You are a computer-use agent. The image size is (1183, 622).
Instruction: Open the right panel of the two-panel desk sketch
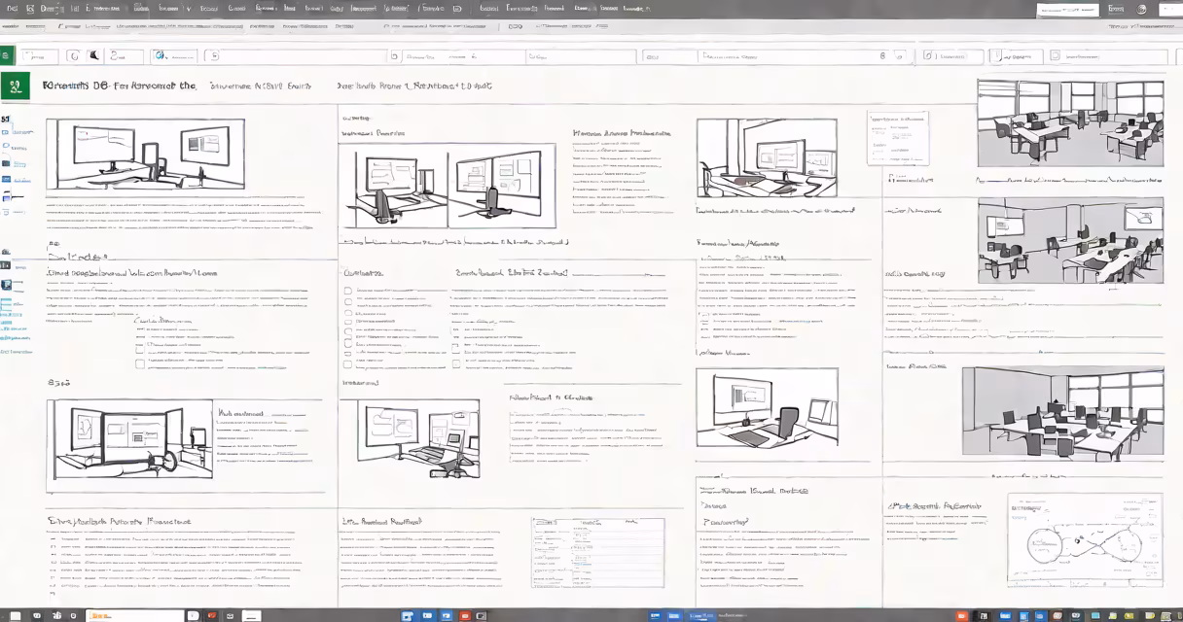click(501, 186)
